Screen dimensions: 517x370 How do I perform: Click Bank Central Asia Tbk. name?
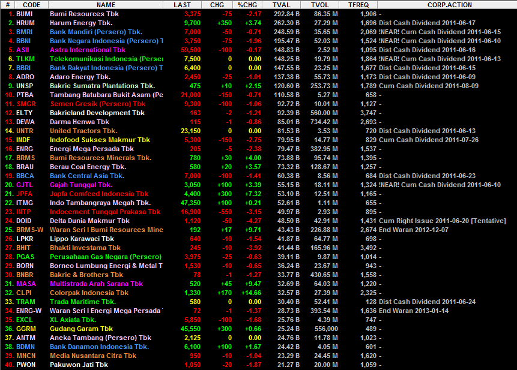coord(87,176)
